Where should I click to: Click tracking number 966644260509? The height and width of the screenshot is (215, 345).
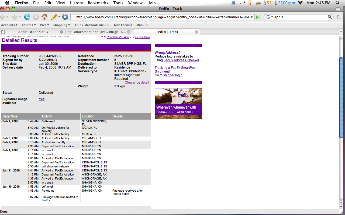coord(50,56)
